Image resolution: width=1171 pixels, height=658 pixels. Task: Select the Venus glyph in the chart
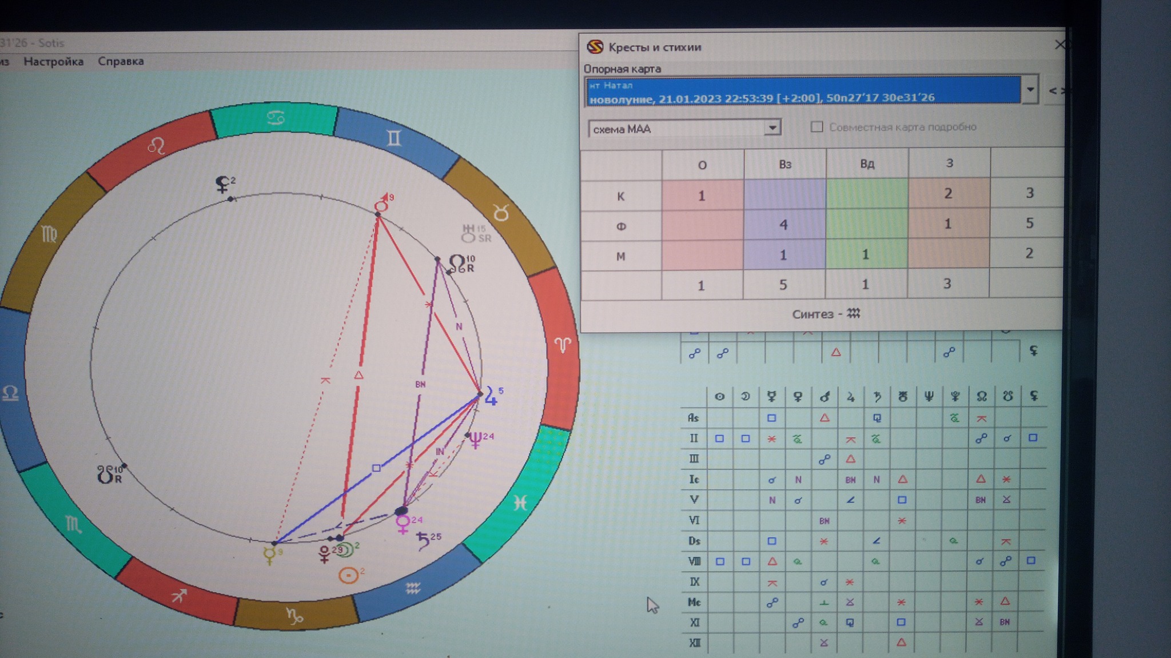point(403,524)
